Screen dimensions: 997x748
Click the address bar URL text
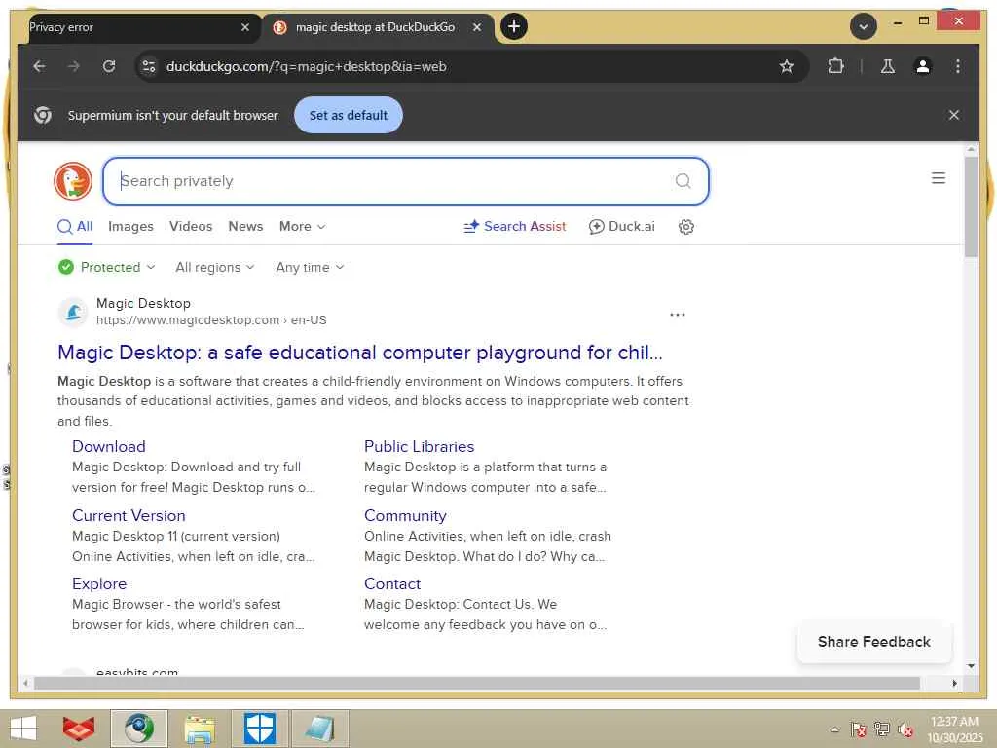tap(306, 66)
